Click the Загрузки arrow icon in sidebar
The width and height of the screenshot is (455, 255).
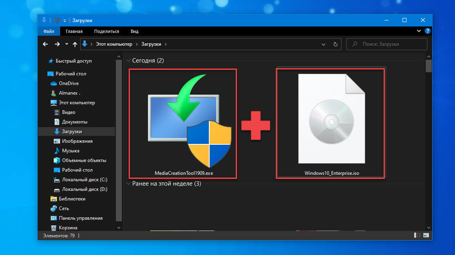click(57, 132)
